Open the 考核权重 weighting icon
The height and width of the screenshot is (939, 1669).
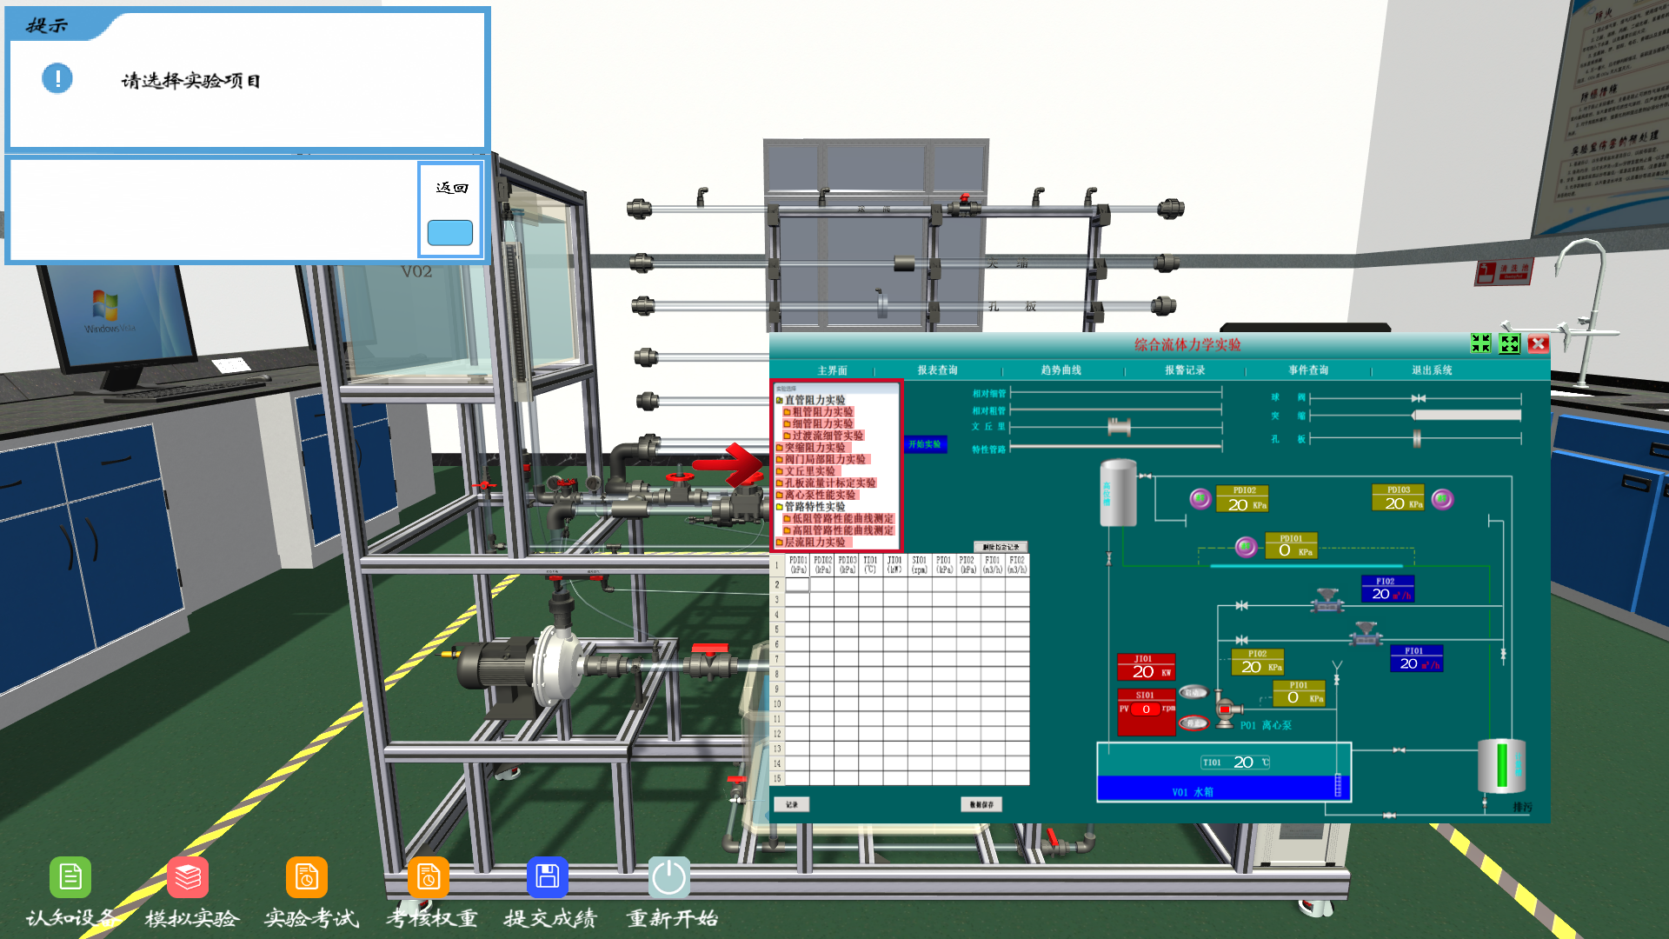[x=429, y=877]
